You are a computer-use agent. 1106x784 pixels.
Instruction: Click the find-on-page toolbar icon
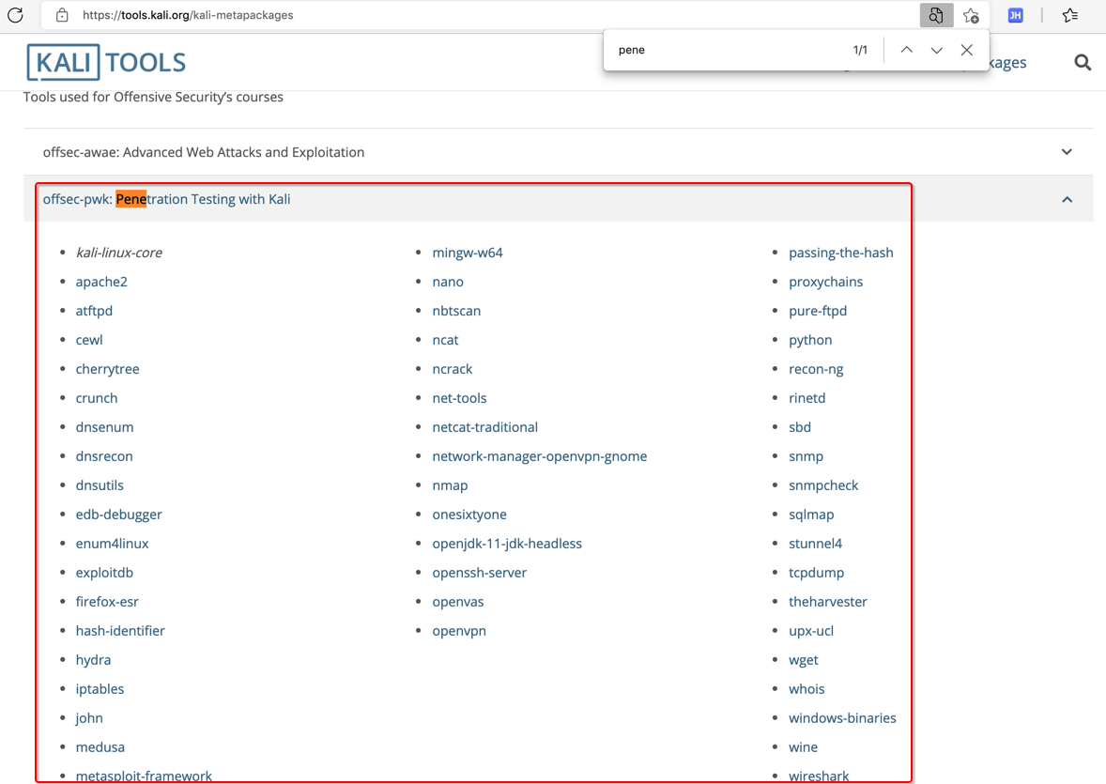936,15
